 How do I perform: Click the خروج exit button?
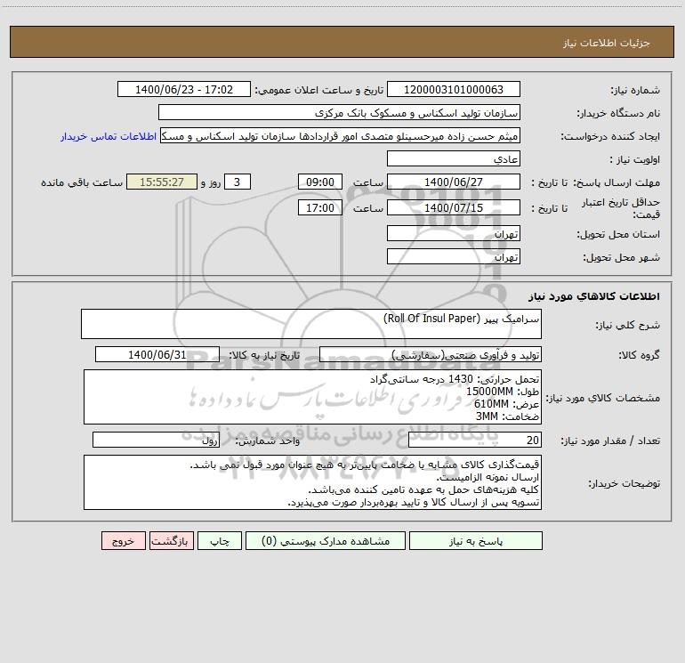coord(123,541)
